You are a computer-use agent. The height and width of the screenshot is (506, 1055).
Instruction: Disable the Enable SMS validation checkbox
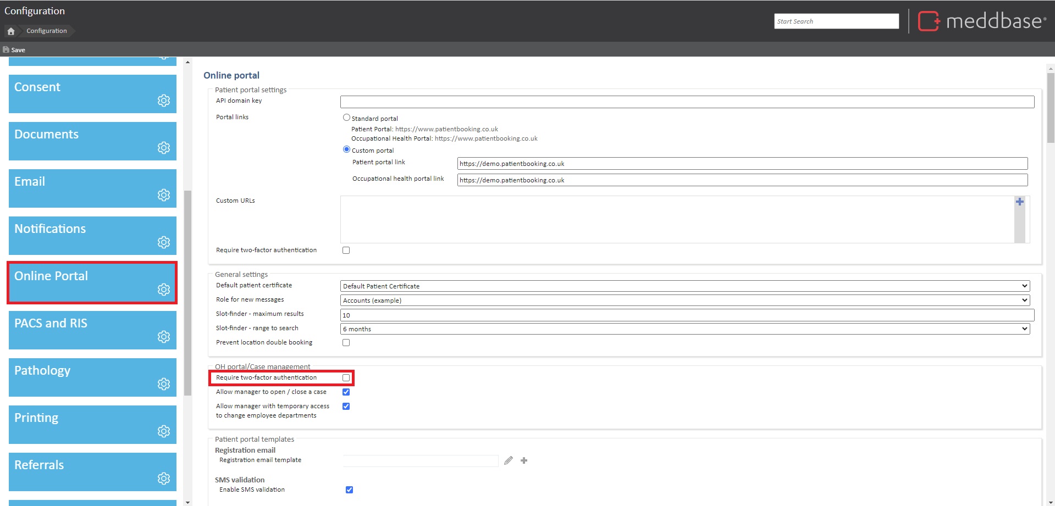349,490
